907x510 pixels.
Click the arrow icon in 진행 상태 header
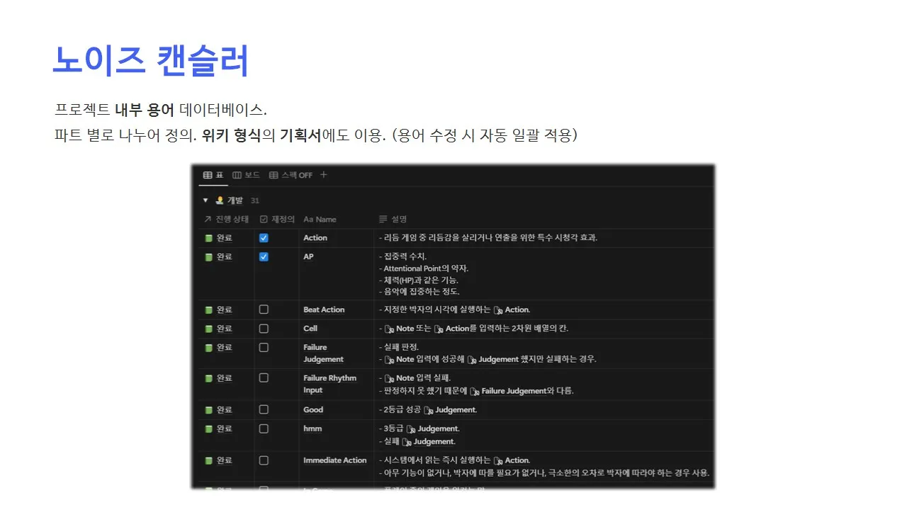208,220
